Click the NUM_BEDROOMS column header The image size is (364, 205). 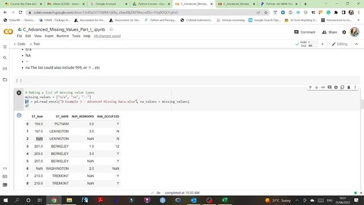83,116
